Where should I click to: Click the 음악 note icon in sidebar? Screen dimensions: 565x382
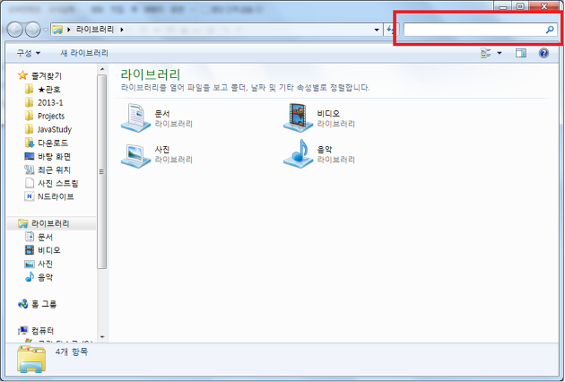pos(30,277)
